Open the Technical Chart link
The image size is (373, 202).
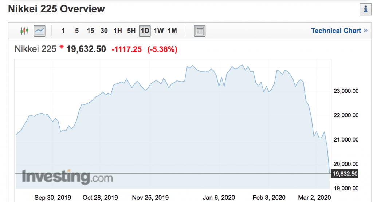click(336, 31)
